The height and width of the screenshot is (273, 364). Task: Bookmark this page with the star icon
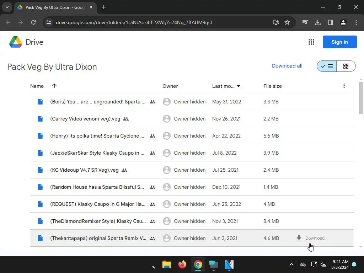coord(287,22)
